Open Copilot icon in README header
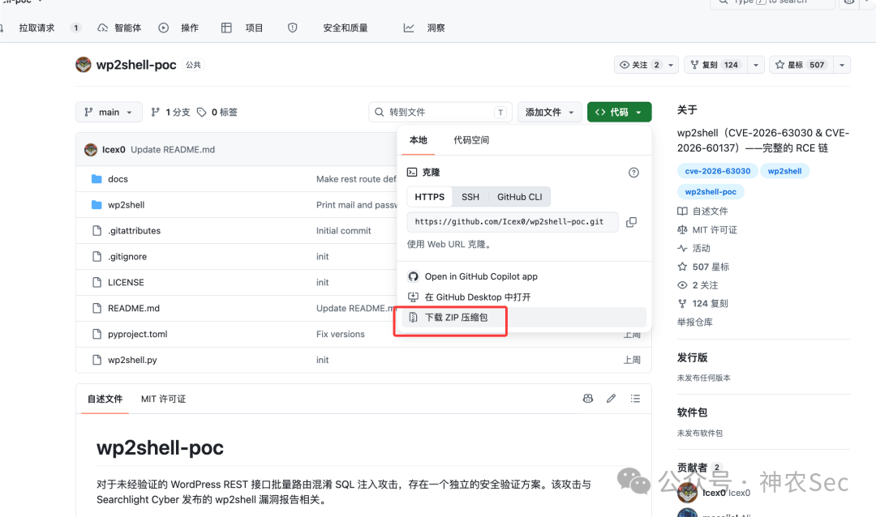The image size is (876, 517). [588, 399]
